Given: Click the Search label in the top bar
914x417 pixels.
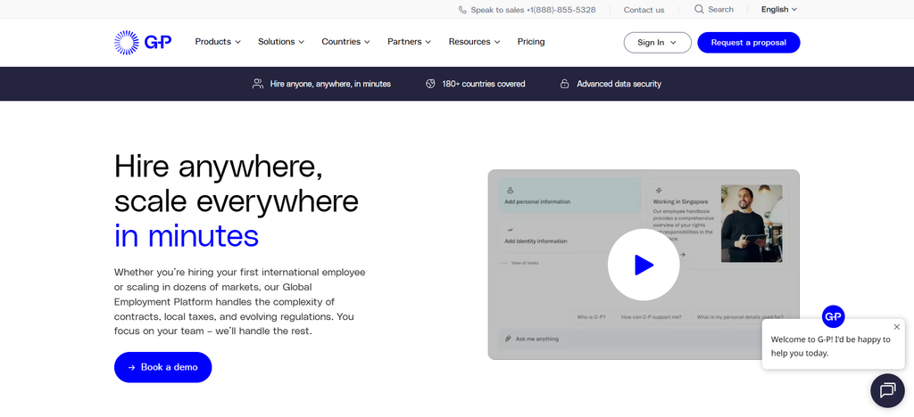Looking at the screenshot, I should 720,9.
